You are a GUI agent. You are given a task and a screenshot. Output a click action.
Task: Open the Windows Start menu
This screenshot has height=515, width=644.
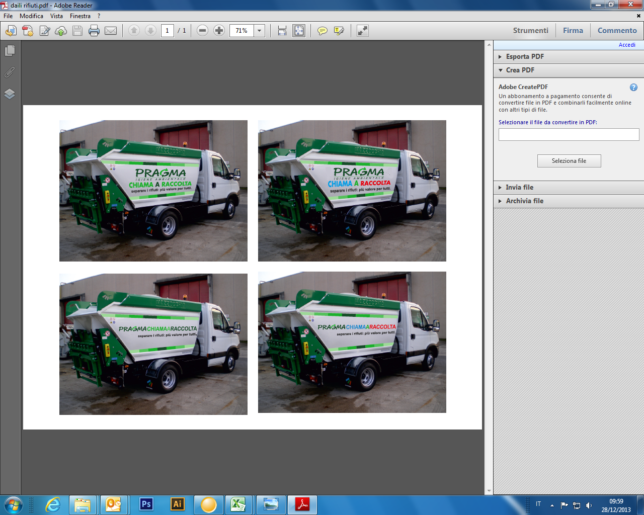point(13,504)
